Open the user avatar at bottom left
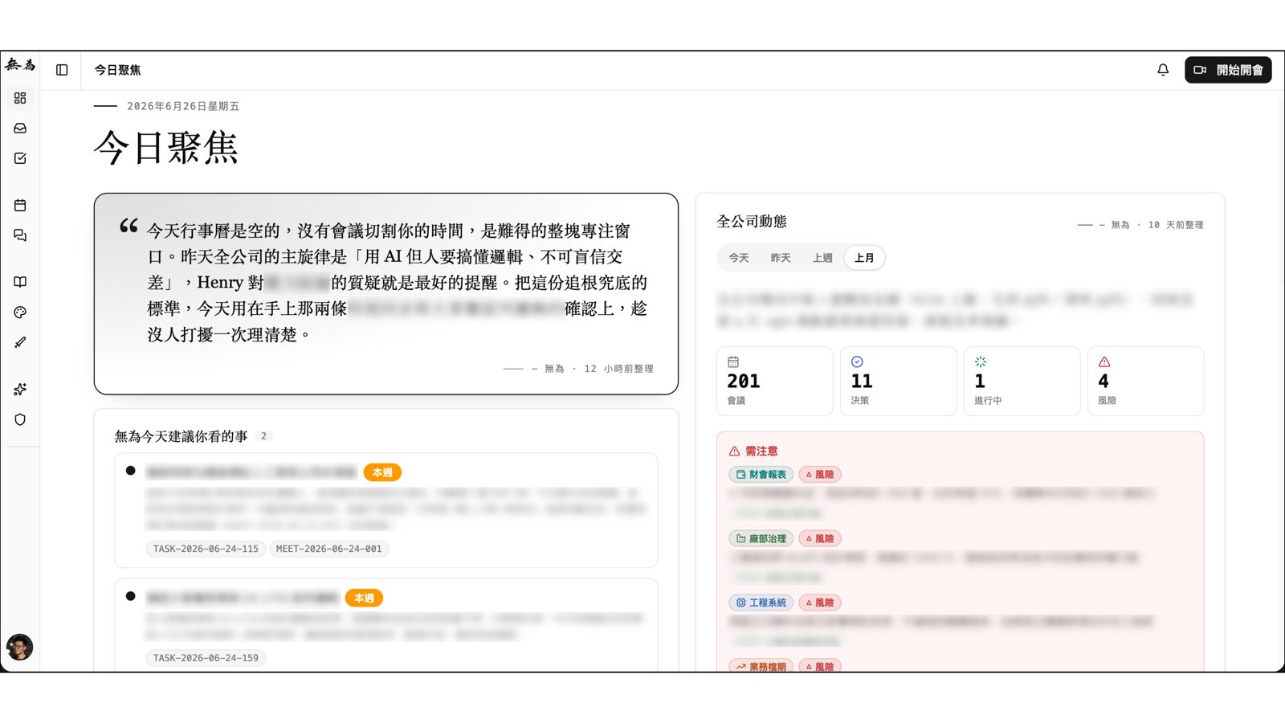This screenshot has width=1285, height=723. point(20,647)
